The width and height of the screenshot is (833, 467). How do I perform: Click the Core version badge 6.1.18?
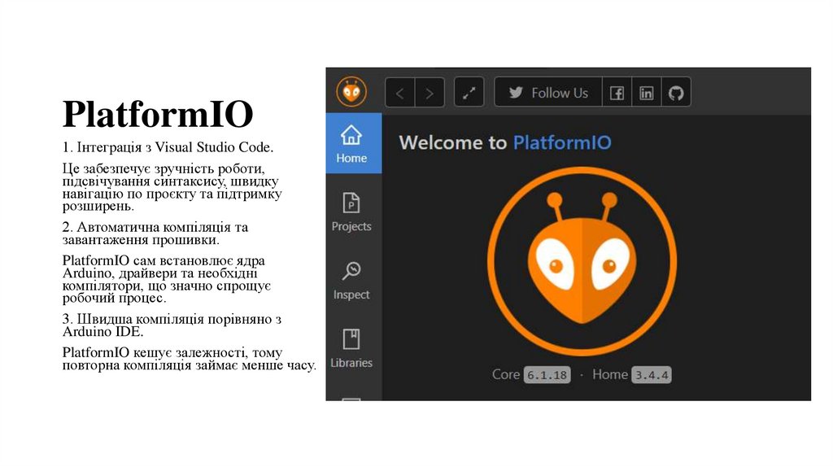(x=547, y=374)
